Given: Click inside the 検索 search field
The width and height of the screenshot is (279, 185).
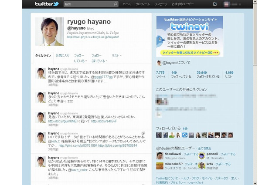Looking at the screenshot, I should tap(91, 4).
